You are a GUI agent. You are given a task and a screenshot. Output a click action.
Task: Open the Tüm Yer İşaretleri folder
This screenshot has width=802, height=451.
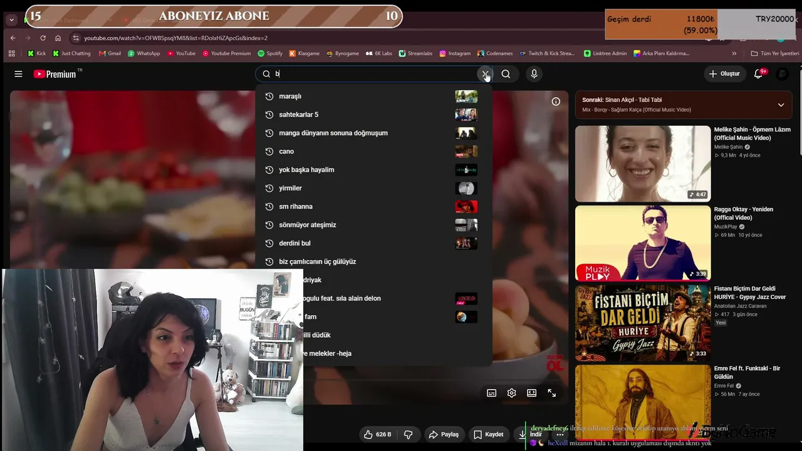[775, 53]
